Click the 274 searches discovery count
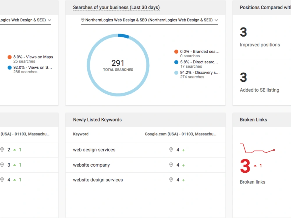 click(x=192, y=77)
